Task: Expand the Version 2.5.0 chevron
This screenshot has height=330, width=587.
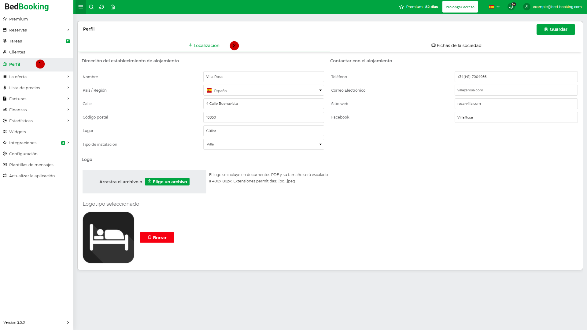Action: (x=68, y=322)
